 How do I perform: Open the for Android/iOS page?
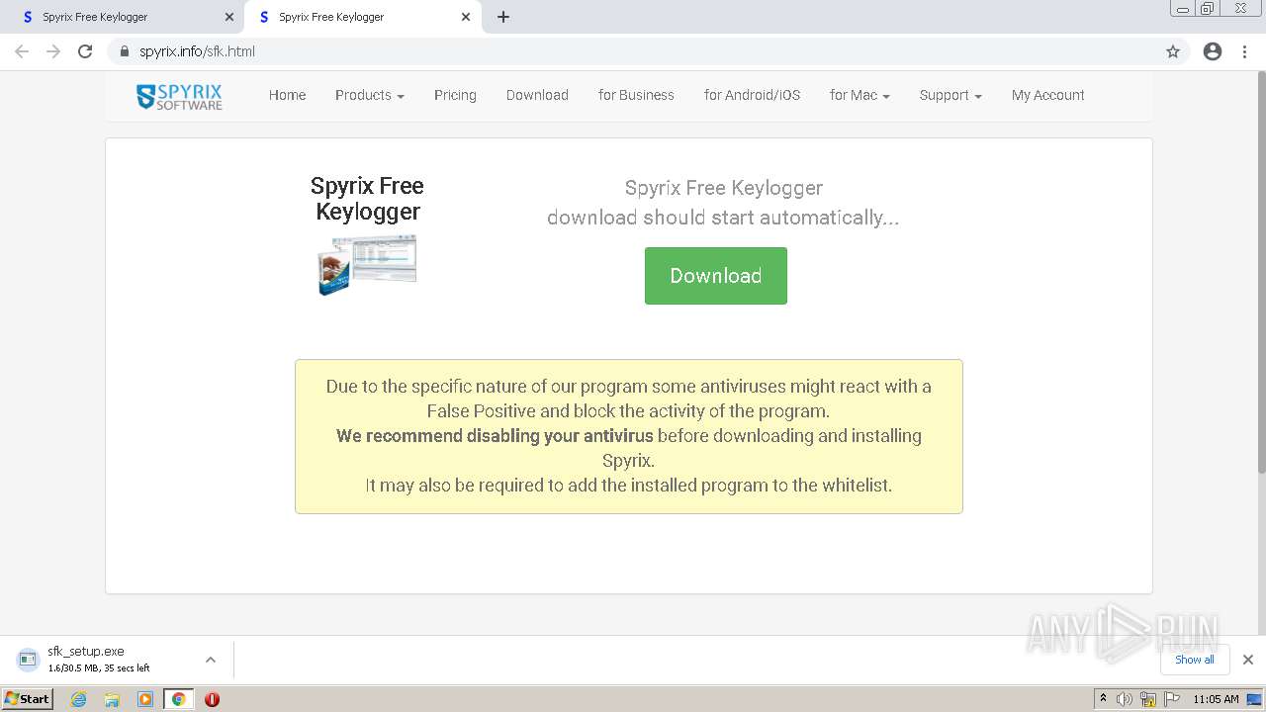(752, 96)
